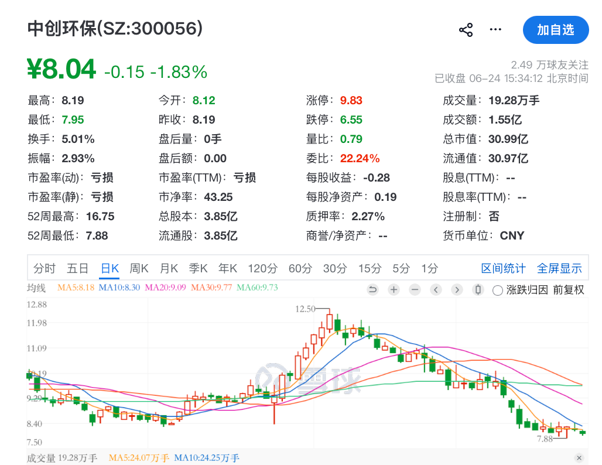
Task: Open 区间统计 link
Action: [x=504, y=268]
